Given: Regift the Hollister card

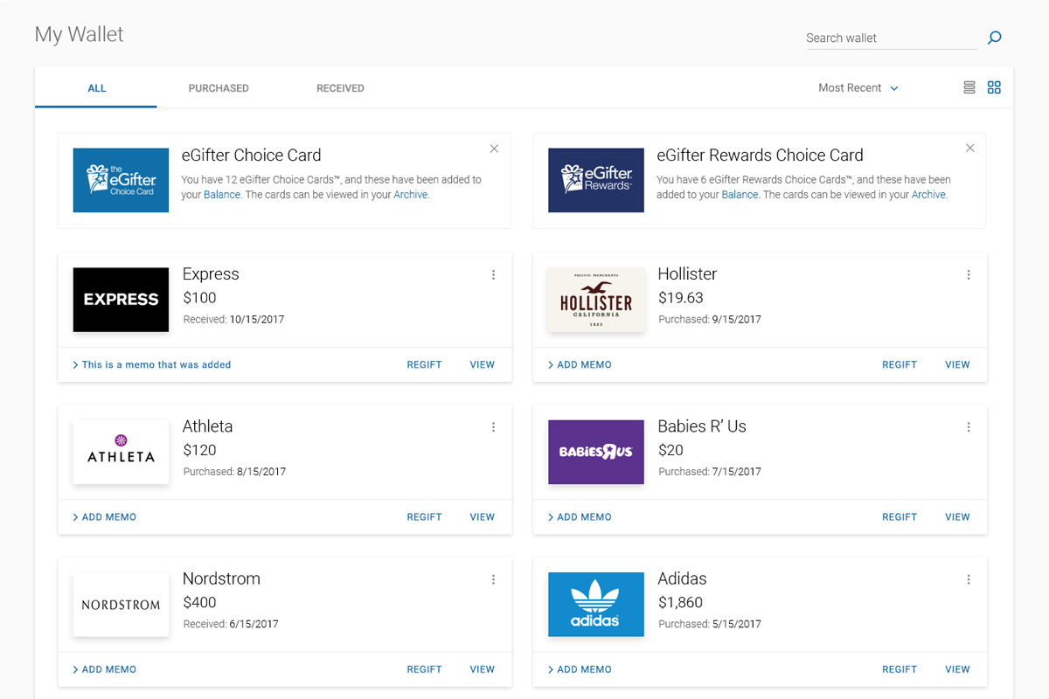Looking at the screenshot, I should [x=900, y=364].
